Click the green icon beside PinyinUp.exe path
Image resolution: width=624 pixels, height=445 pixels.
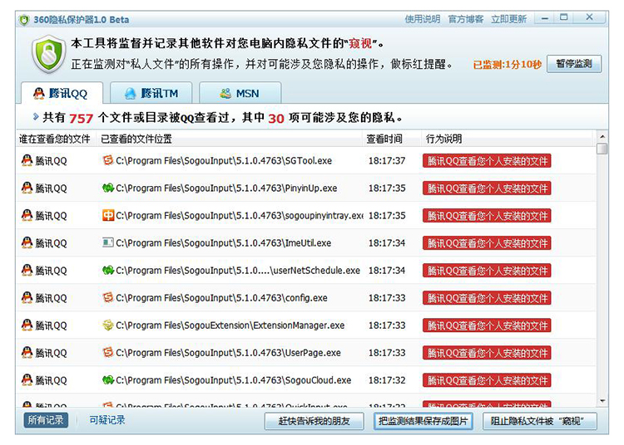[108, 188]
